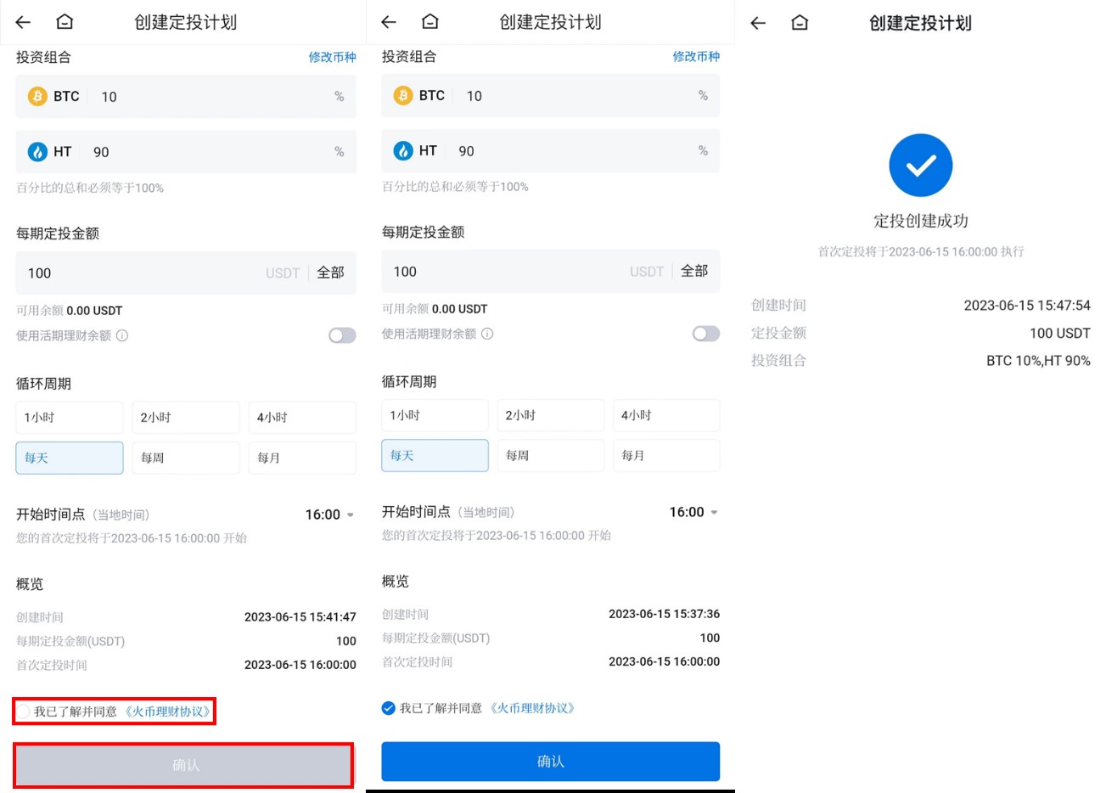Toggle 使用活期理财余额 switch in left panel
Image resolution: width=1106 pixels, height=793 pixels.
(342, 335)
